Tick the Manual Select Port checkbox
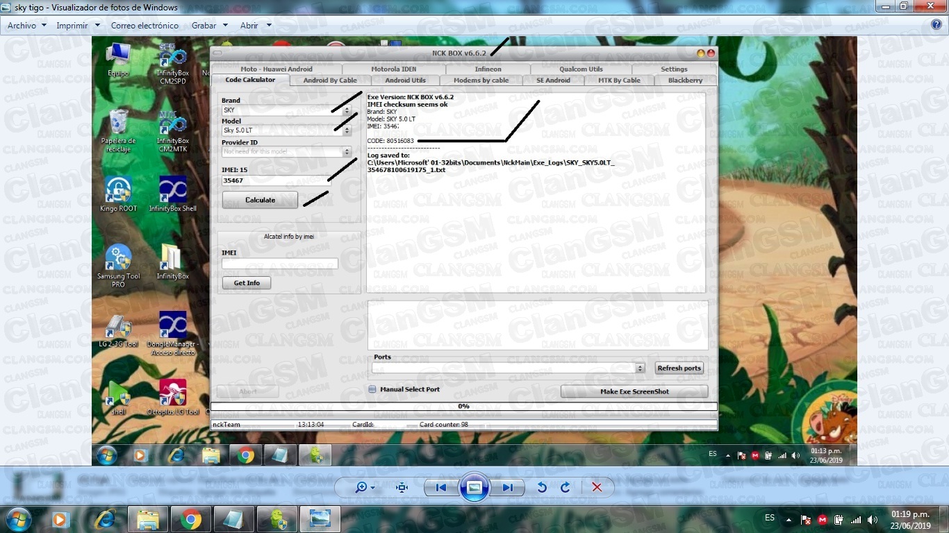The image size is (949, 533). pyautogui.click(x=372, y=389)
